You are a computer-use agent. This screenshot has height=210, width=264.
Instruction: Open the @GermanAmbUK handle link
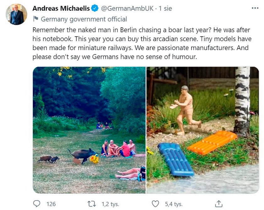[x=127, y=8]
